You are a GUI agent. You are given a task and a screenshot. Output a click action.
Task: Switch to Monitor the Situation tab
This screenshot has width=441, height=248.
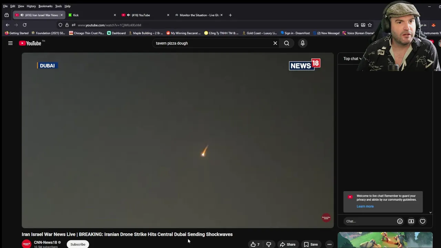click(198, 15)
